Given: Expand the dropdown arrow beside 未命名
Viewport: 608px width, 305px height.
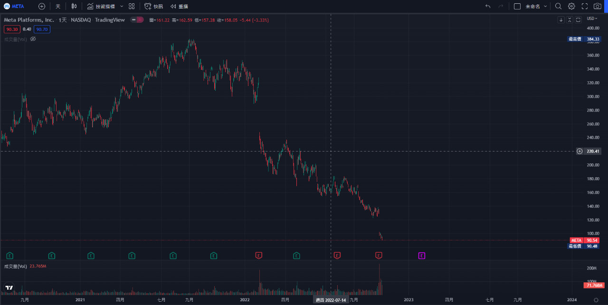Looking at the screenshot, I should [545, 6].
